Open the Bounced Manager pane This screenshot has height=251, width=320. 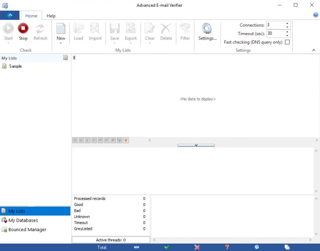coord(35,229)
